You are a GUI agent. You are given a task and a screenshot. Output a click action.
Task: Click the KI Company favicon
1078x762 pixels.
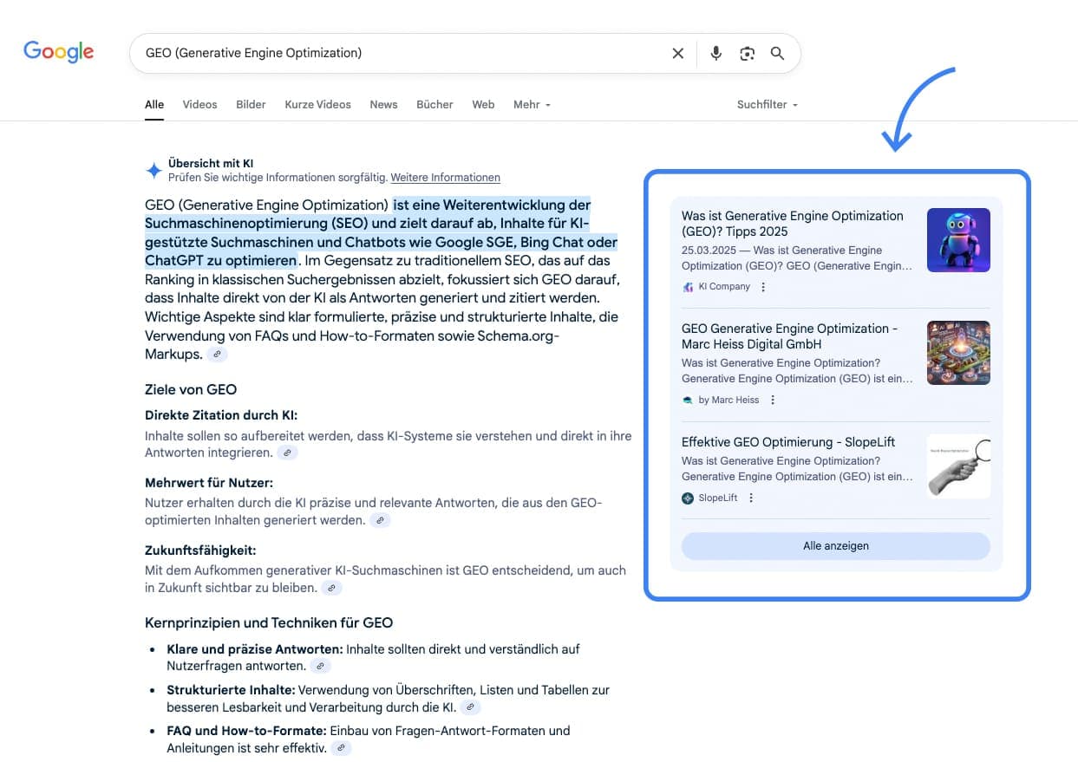click(687, 286)
